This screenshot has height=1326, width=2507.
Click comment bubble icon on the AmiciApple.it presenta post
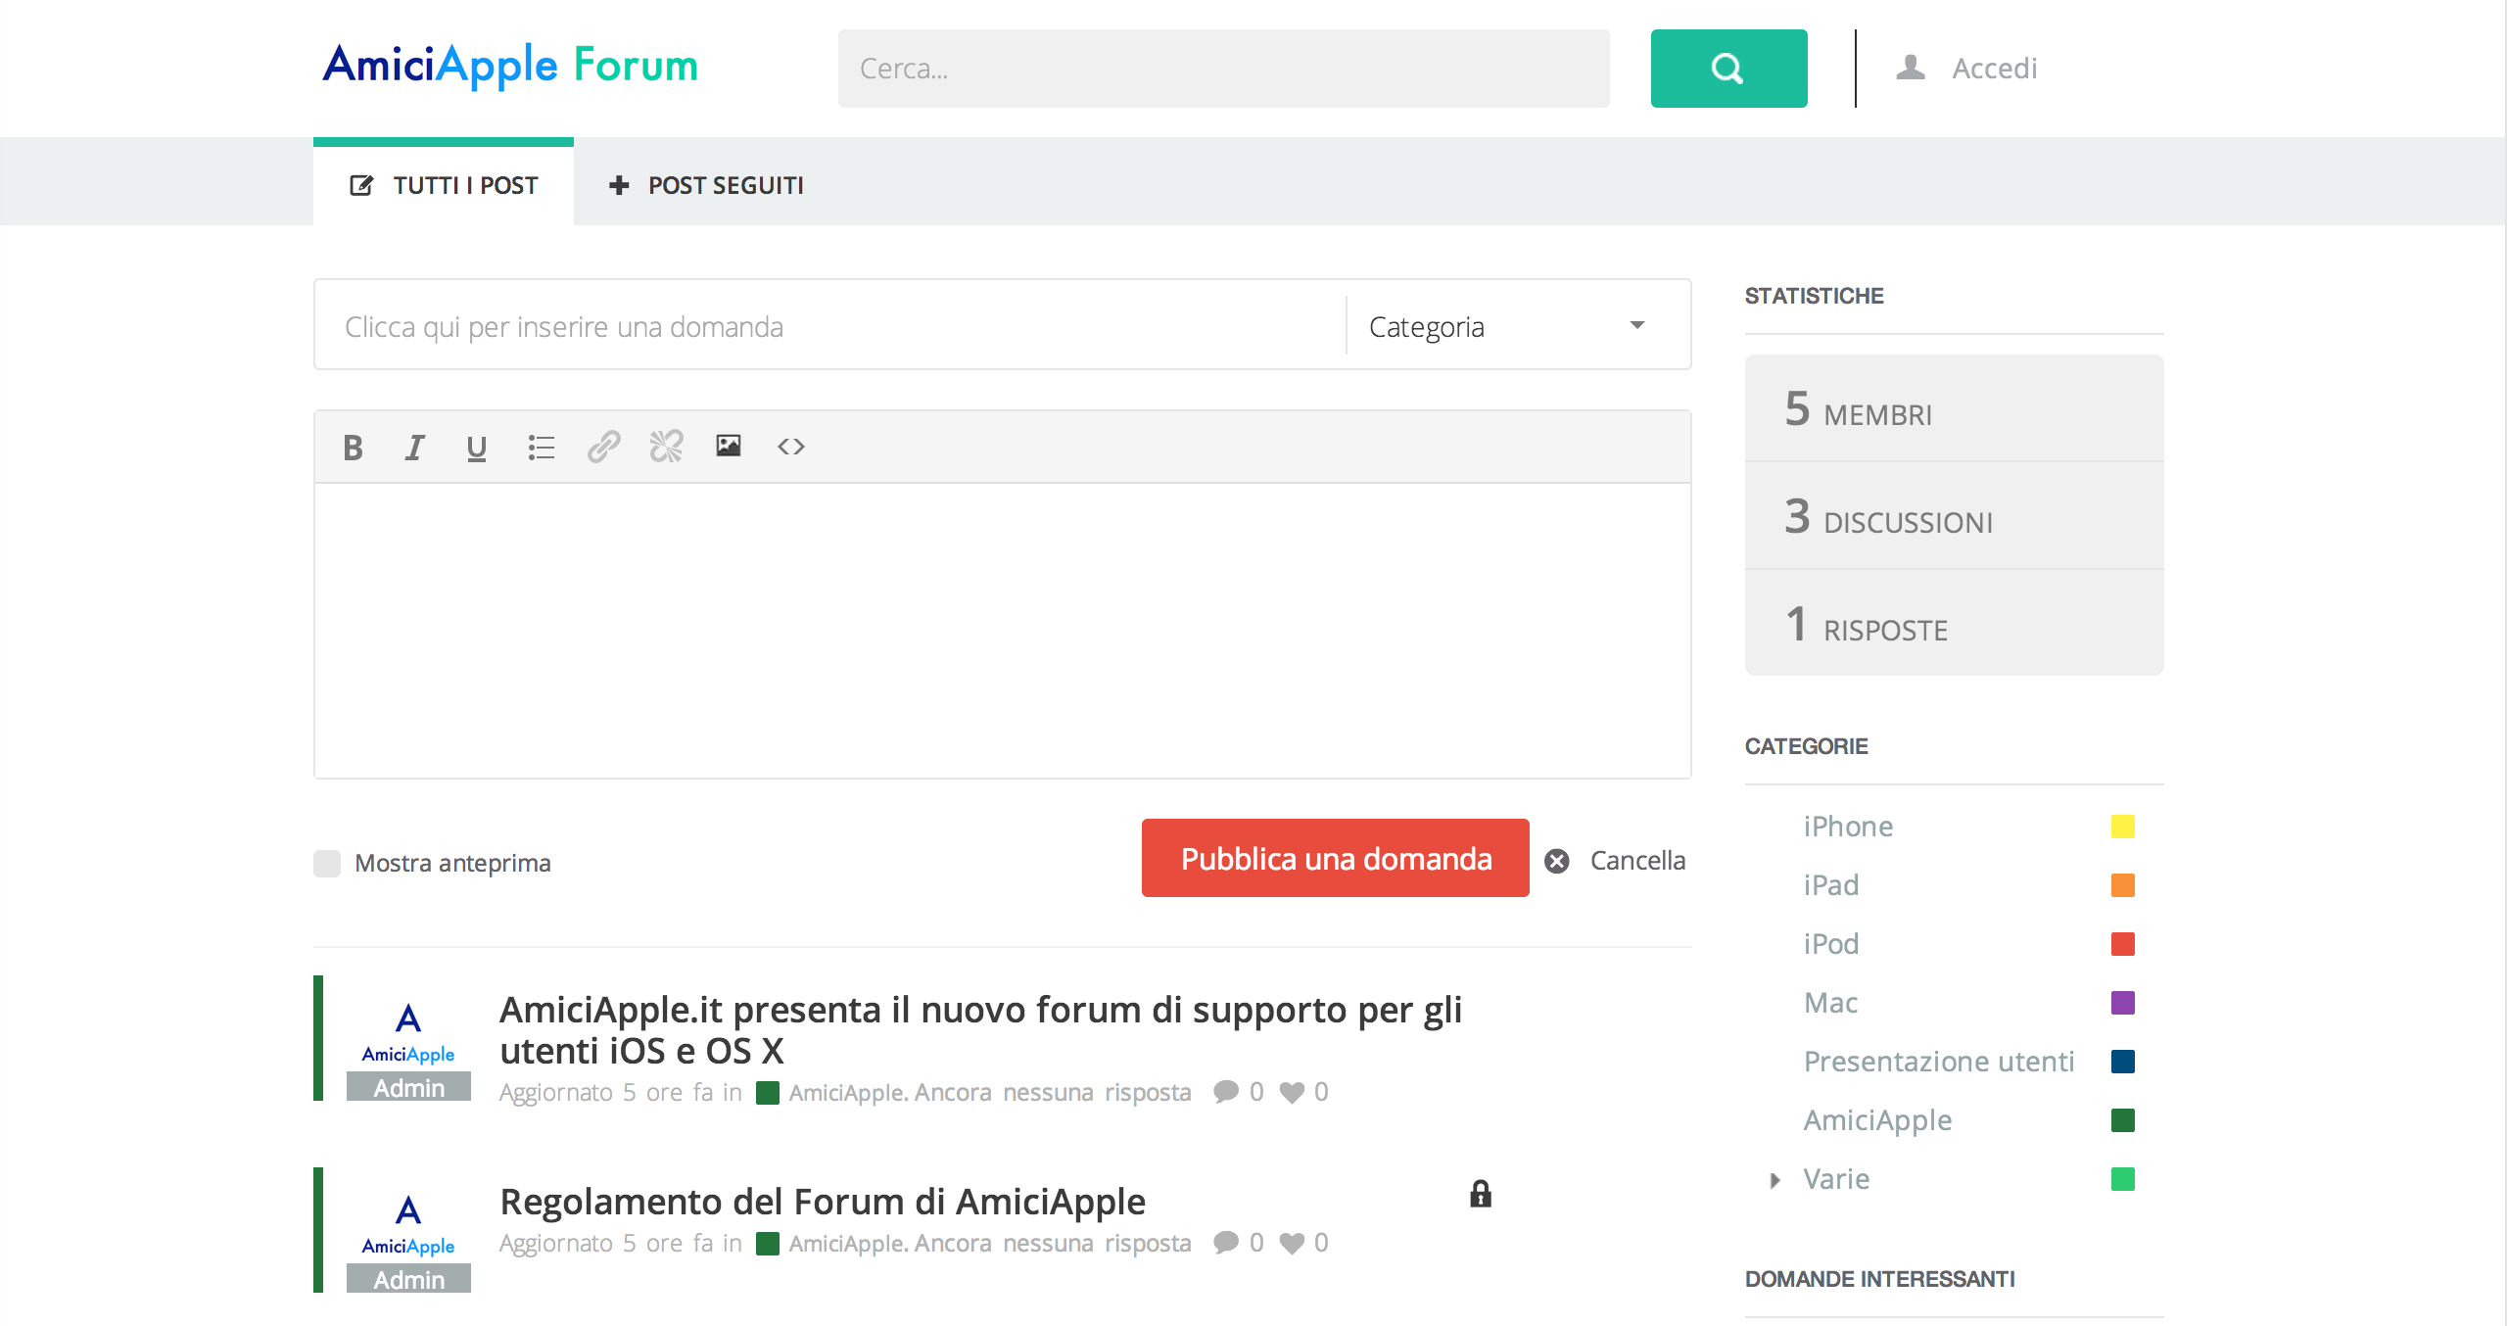(x=1225, y=1092)
